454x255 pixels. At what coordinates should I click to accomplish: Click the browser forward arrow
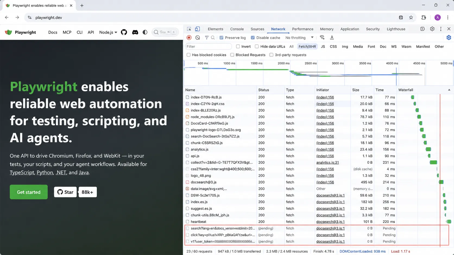17,18
